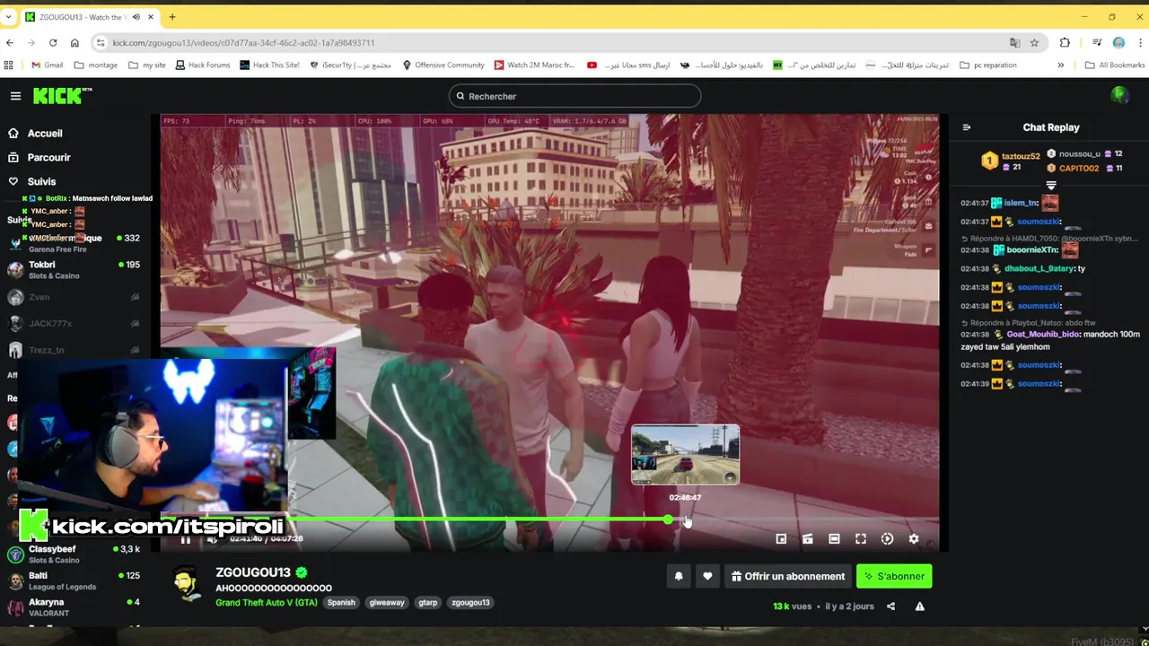
Task: Open Trezz_tn channel in the sidebar
Action: click(75, 350)
